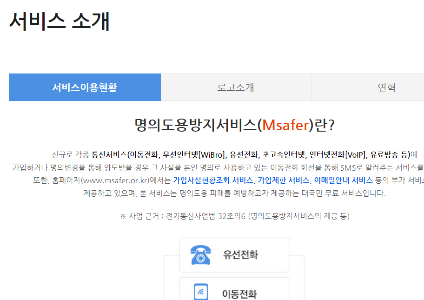Open the 서비스이용현황 tab
The width and height of the screenshot is (424, 300).
pyautogui.click(x=85, y=87)
